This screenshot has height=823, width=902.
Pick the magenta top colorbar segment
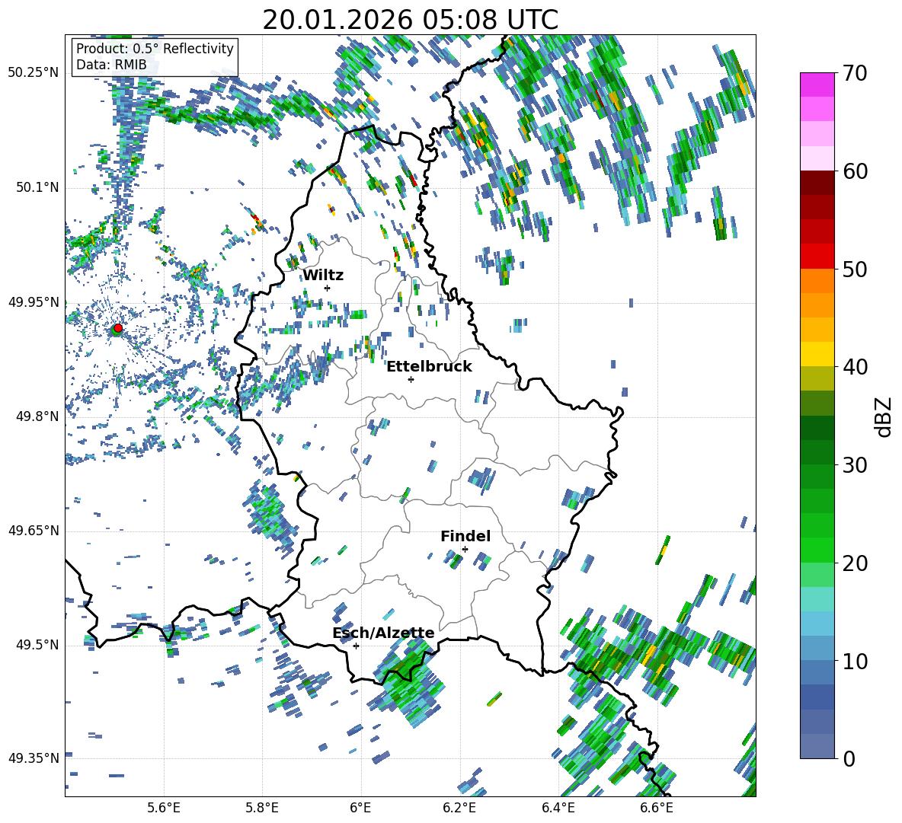tap(817, 85)
